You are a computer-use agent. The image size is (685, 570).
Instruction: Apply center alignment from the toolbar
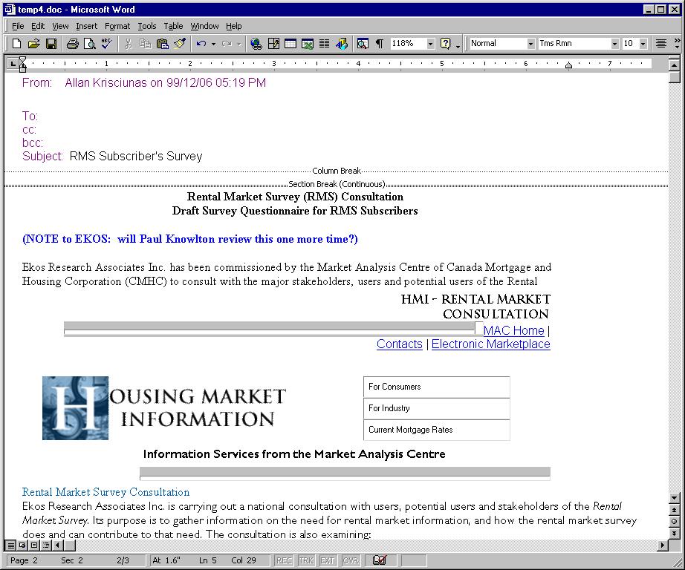661,44
